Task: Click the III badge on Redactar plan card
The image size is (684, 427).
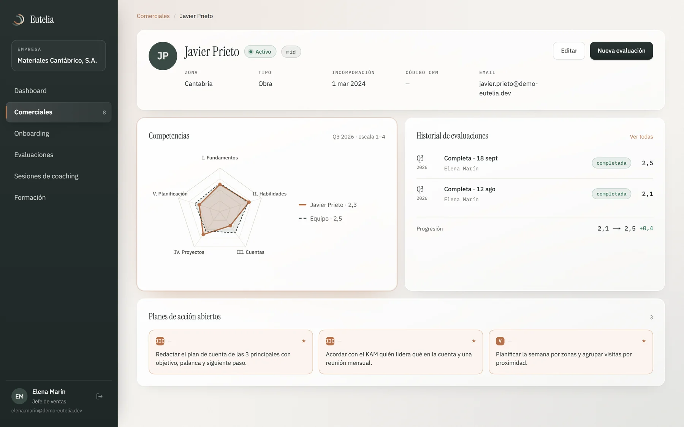Action: click(x=160, y=341)
